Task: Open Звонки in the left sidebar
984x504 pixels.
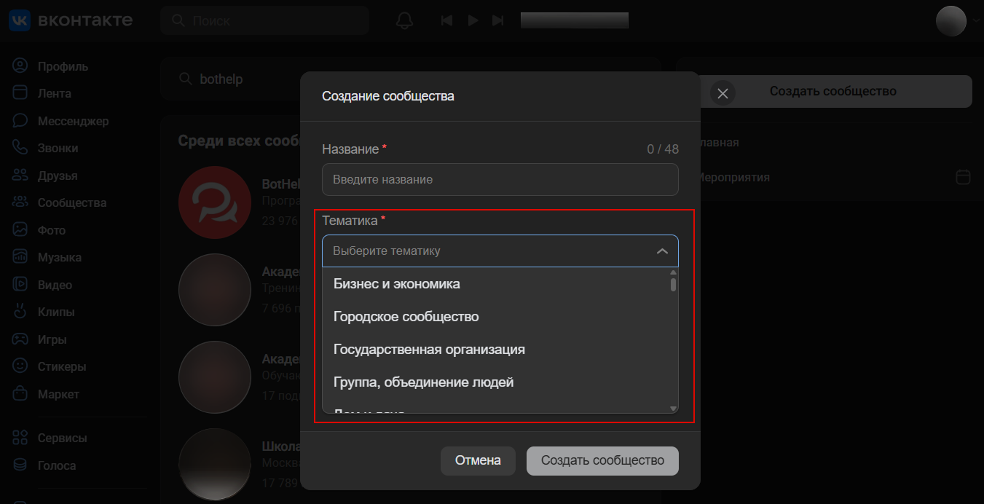Action: (58, 148)
